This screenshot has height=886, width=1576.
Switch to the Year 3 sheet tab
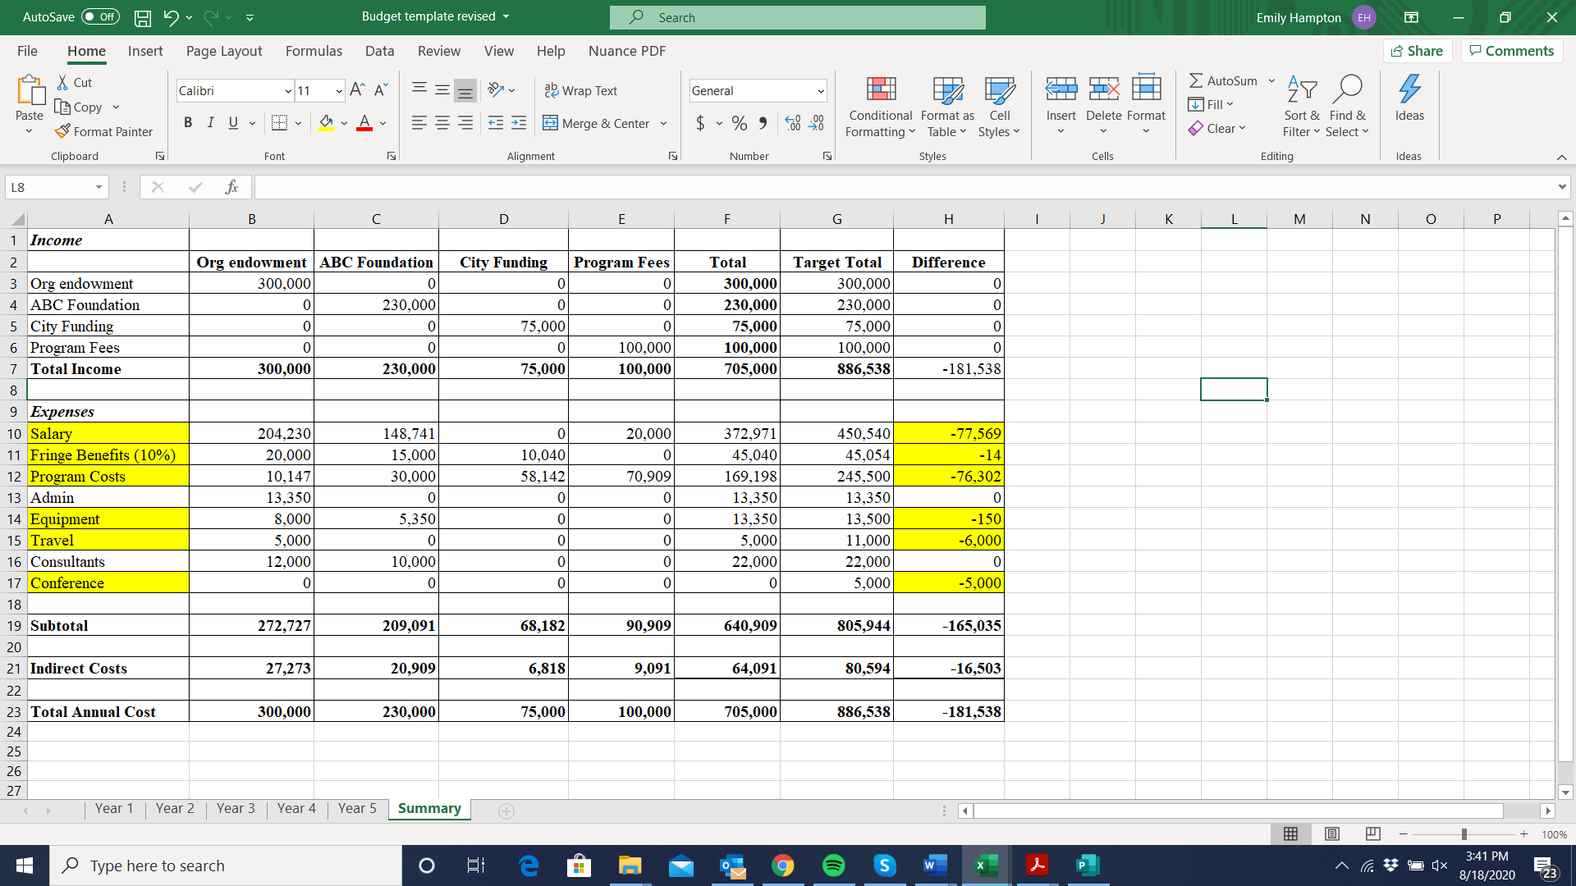[236, 808]
